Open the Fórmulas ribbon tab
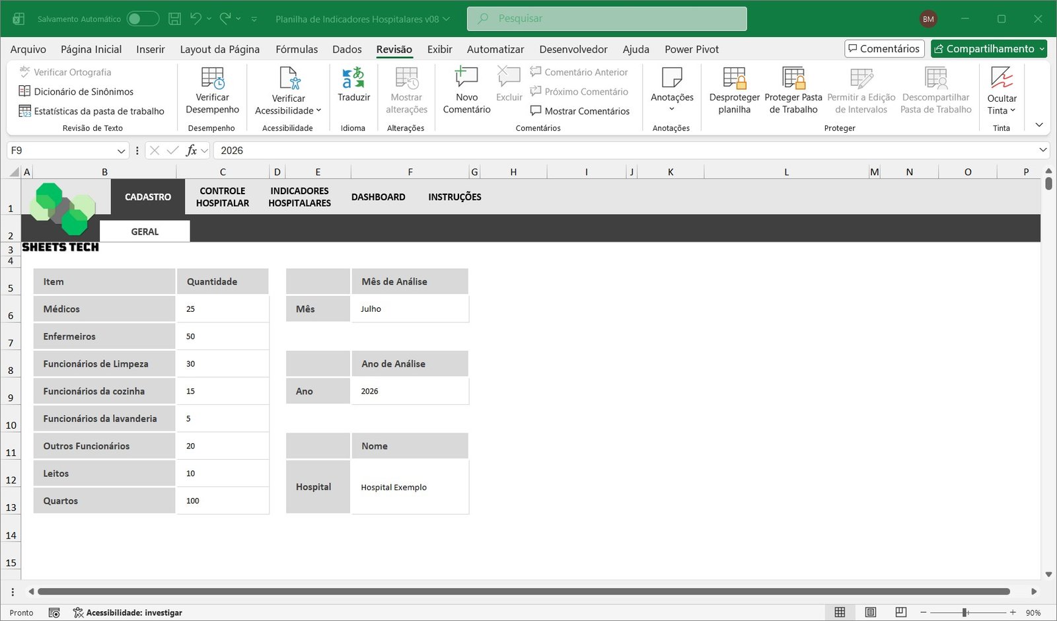The image size is (1057, 621). (297, 49)
